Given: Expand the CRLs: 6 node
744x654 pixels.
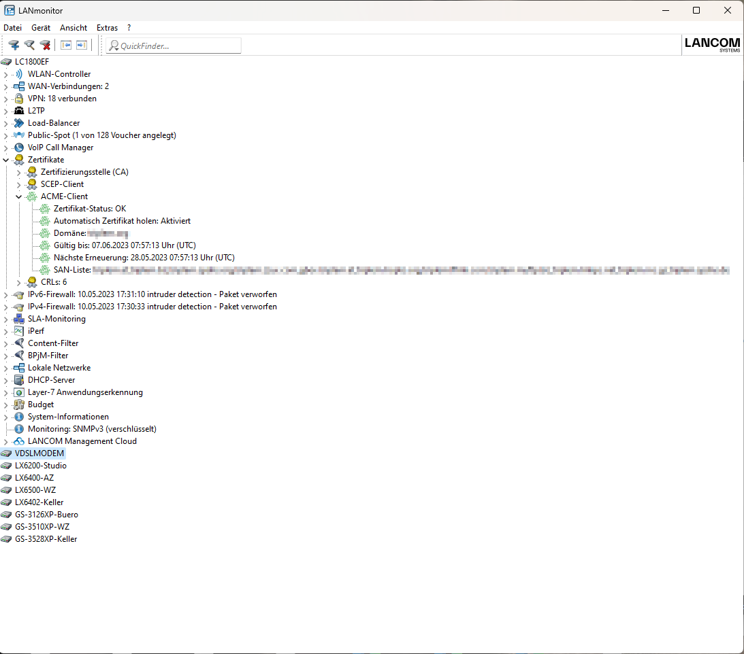Looking at the screenshot, I should 19,282.
